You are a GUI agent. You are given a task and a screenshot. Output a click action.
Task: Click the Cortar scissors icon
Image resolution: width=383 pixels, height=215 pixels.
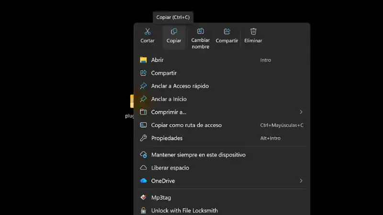click(x=147, y=32)
